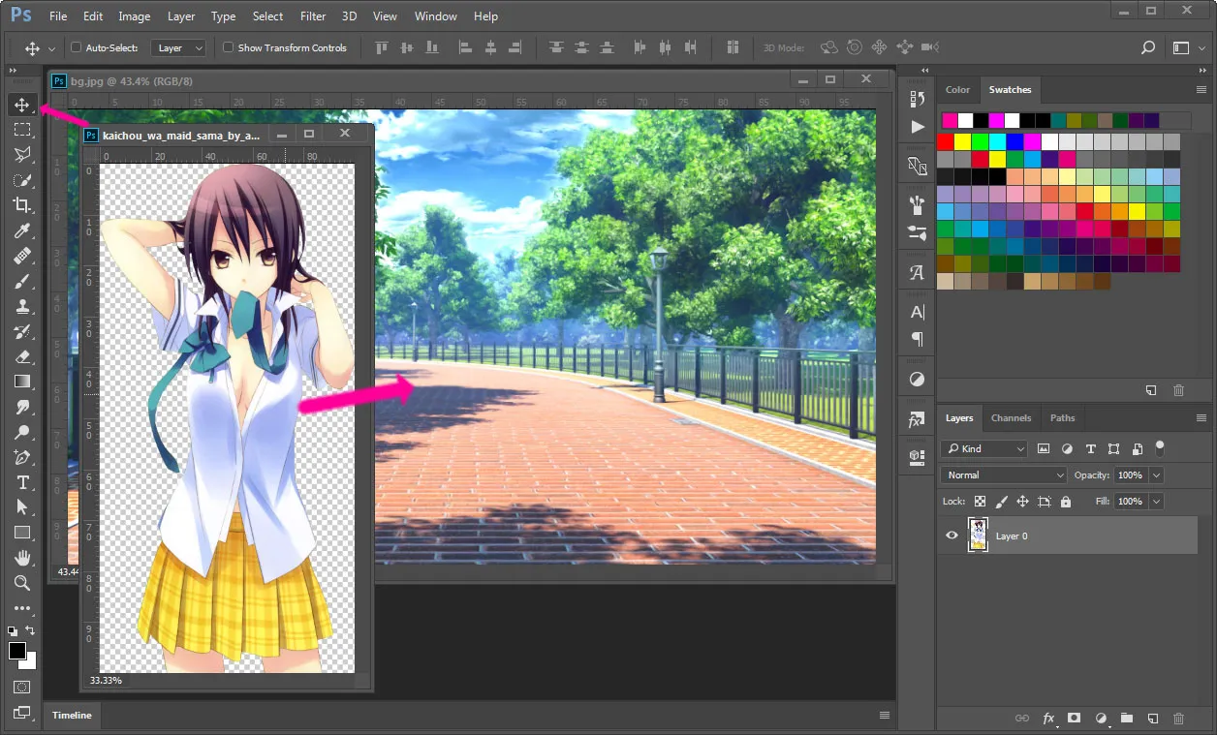Open the File menu
This screenshot has width=1217, height=735.
(58, 15)
